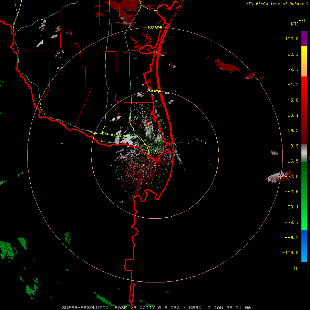Click the 92.3 legend value

pyautogui.click(x=293, y=54)
